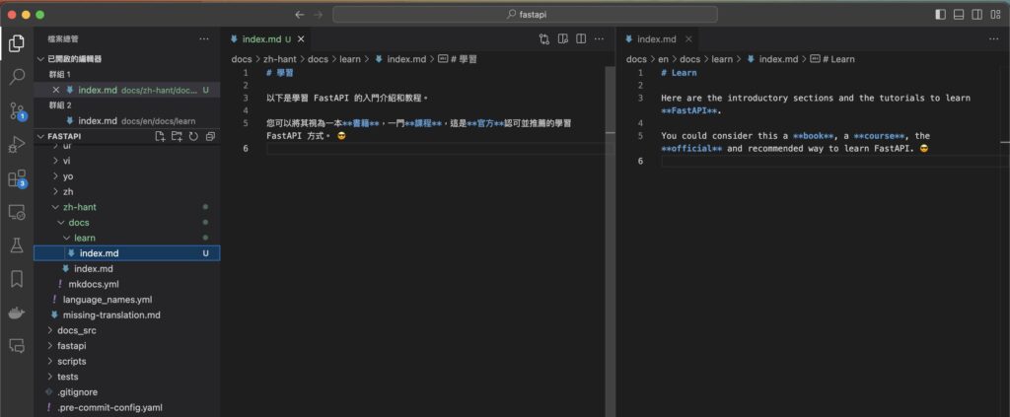Close the left index.md tab
The height and width of the screenshot is (417, 1010).
[x=301, y=38]
